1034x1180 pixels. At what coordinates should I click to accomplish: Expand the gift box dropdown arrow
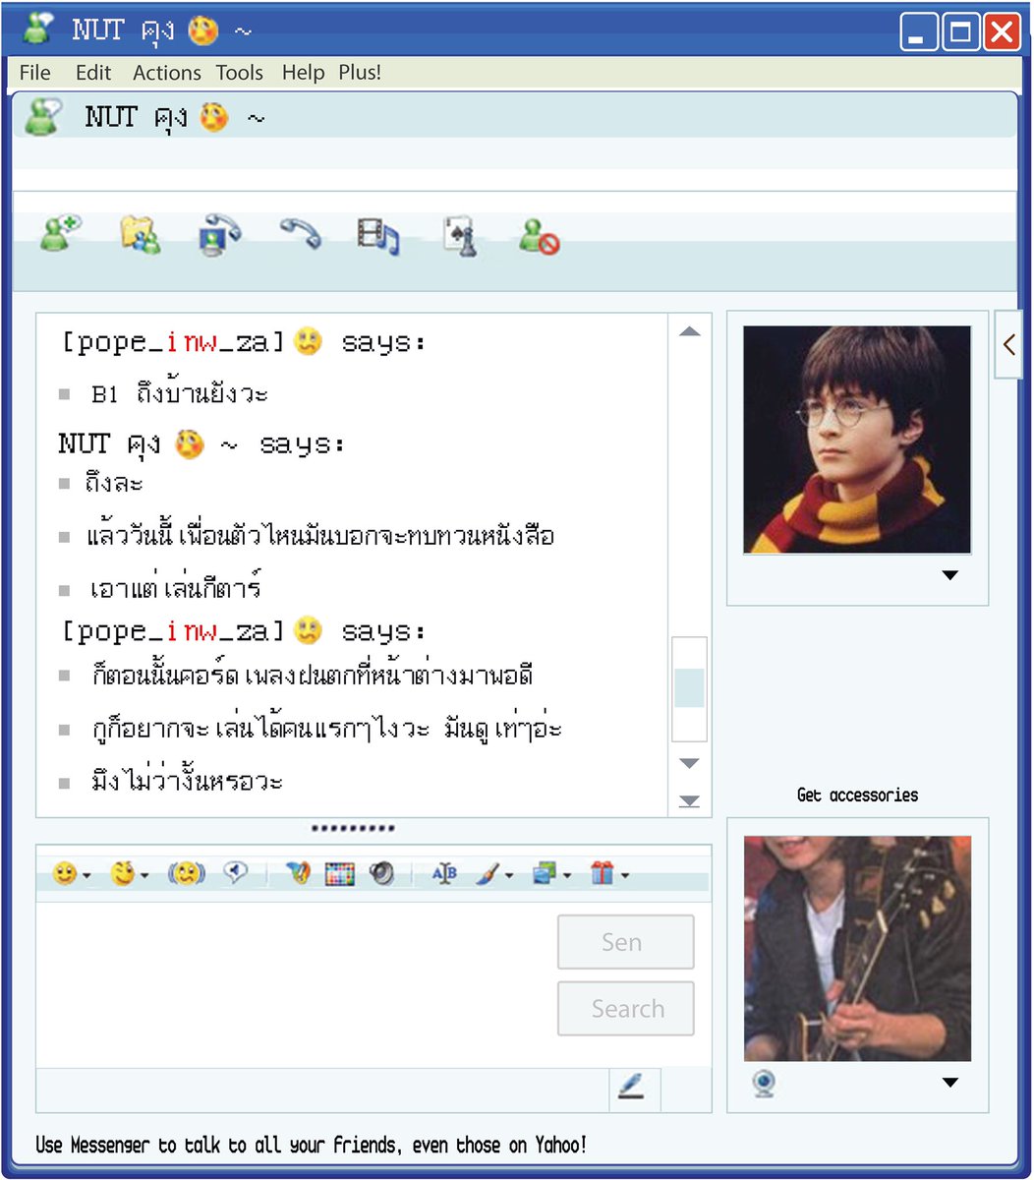click(x=624, y=875)
